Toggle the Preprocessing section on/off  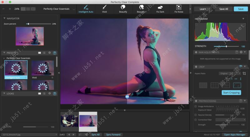coord(196,101)
